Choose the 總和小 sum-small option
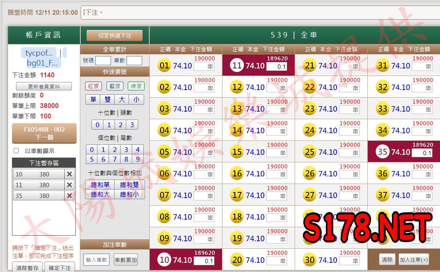Image resolution: width=440 pixels, height=272 pixels. (x=129, y=194)
